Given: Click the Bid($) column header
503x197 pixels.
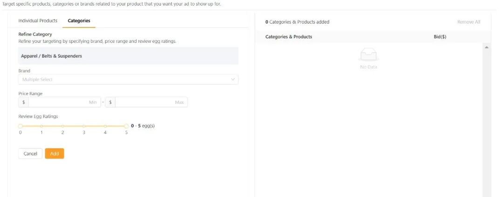Looking at the screenshot, I should (x=440, y=37).
